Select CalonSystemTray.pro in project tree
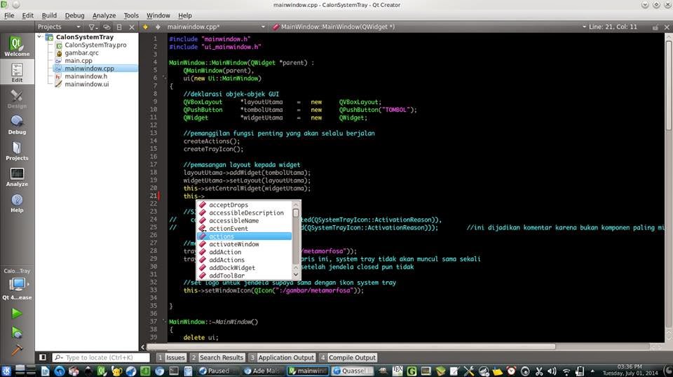Image resolution: width=673 pixels, height=377 pixels. tap(95, 45)
